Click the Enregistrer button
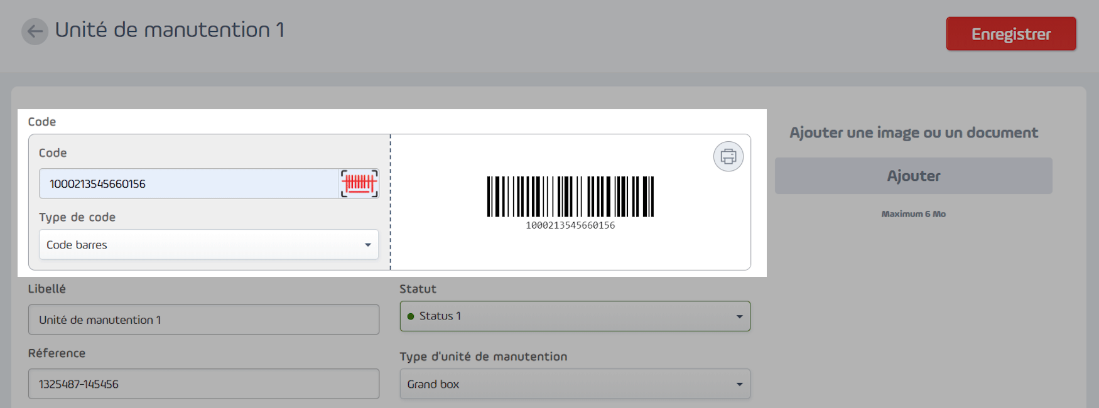 click(x=1011, y=34)
